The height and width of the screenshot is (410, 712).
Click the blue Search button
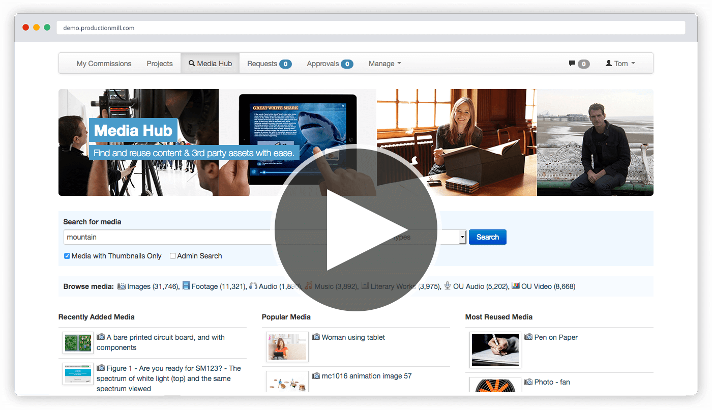pos(488,237)
